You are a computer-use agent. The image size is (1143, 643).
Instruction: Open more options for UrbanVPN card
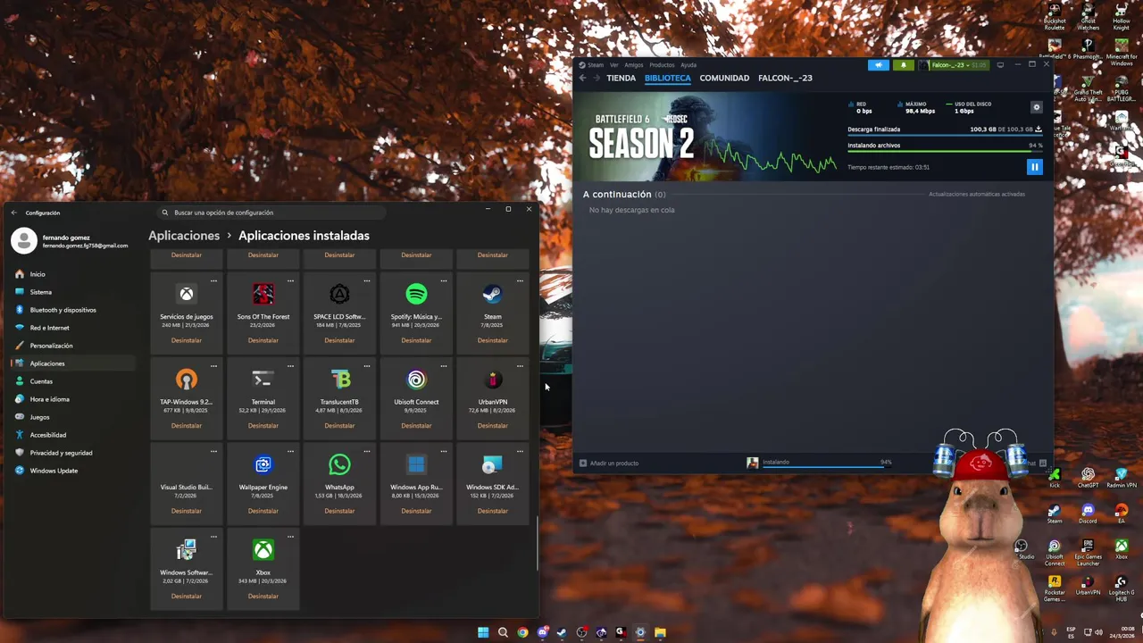(x=520, y=365)
